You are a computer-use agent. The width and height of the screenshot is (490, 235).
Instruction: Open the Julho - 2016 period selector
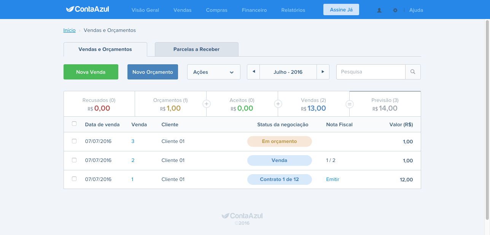point(288,72)
